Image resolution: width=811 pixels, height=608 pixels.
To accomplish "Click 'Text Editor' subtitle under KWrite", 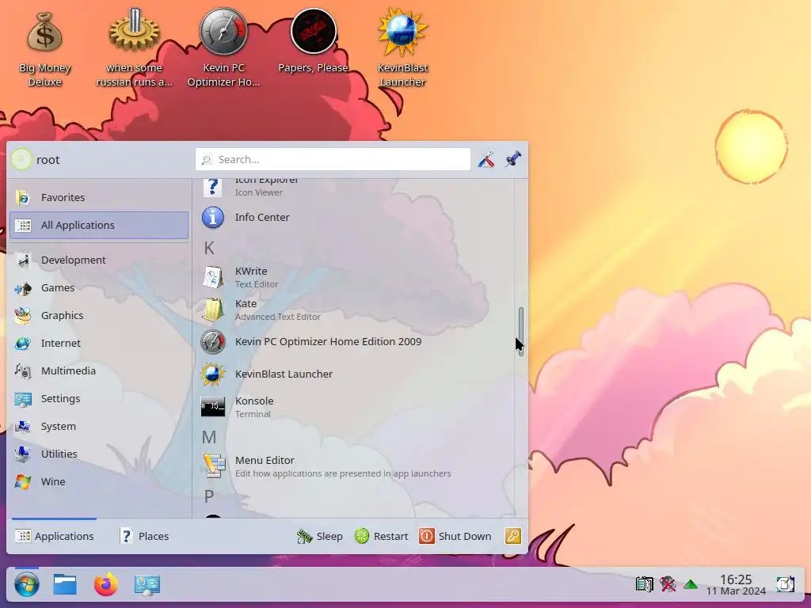I will [x=257, y=284].
